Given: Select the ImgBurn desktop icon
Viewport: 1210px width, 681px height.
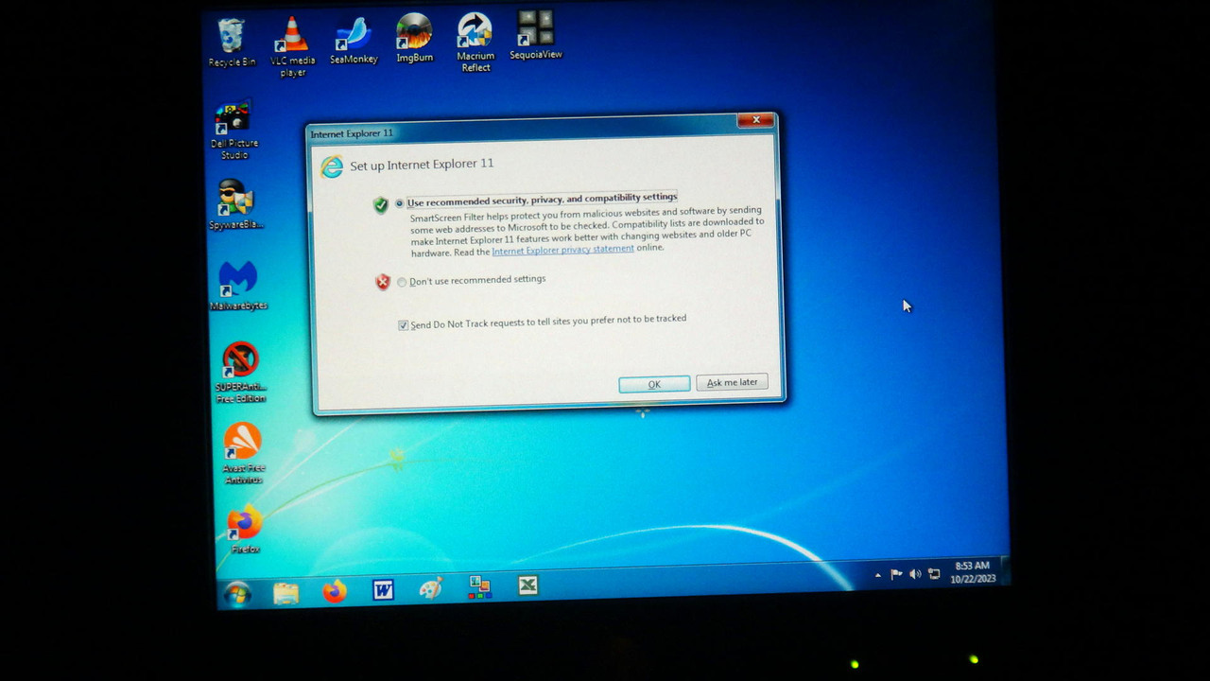Looking at the screenshot, I should point(414,39).
